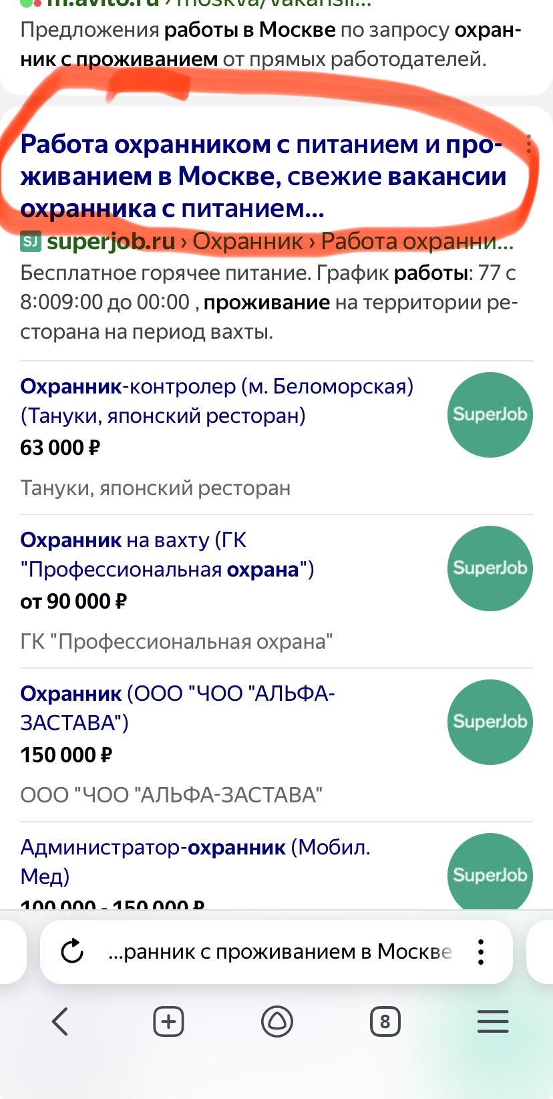Reload the page with refresh icon
Image resolution: width=553 pixels, height=1099 pixels.
coord(72,951)
